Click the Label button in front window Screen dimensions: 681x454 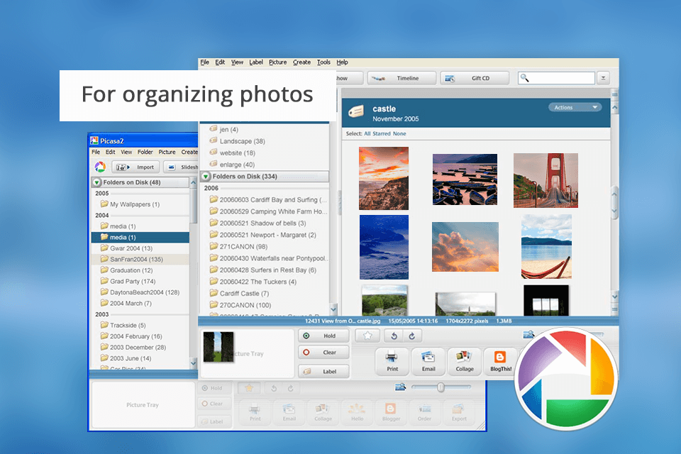click(323, 372)
